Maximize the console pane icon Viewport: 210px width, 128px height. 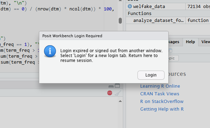117,86
